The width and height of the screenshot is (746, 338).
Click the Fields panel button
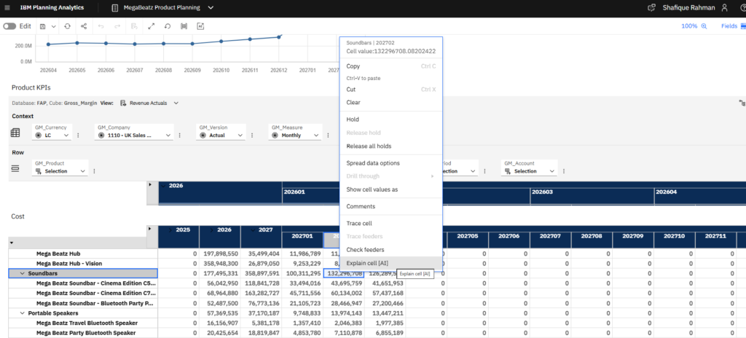729,25
